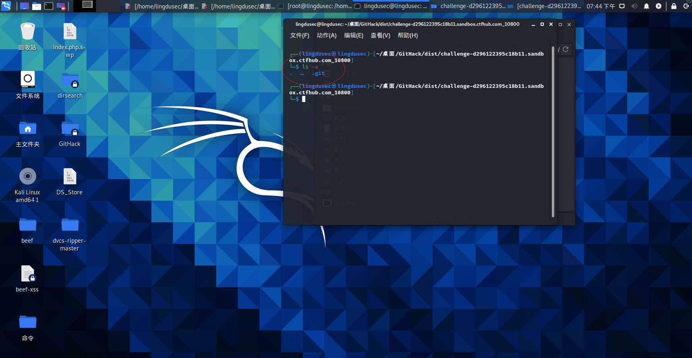Open the GitHack folder on desktop
The height and width of the screenshot is (358, 692).
click(x=70, y=133)
